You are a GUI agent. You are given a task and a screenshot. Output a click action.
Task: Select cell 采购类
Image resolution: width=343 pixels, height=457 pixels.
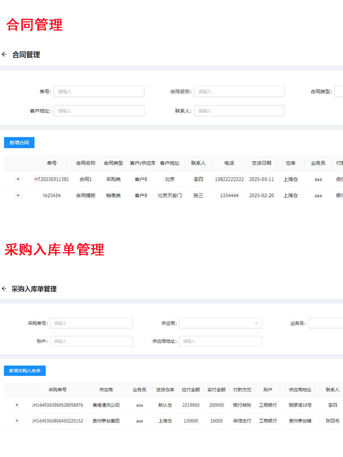pyautogui.click(x=113, y=179)
